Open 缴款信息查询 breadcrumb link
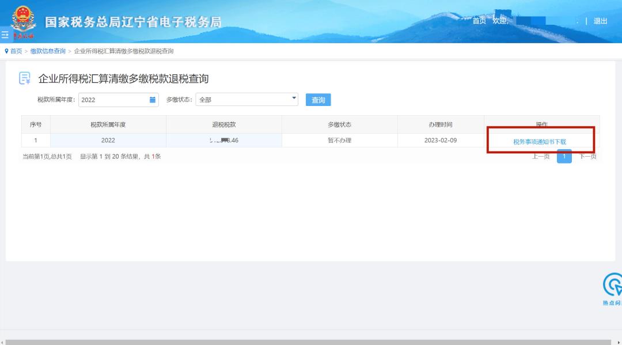This screenshot has width=622, height=345. (x=48, y=51)
